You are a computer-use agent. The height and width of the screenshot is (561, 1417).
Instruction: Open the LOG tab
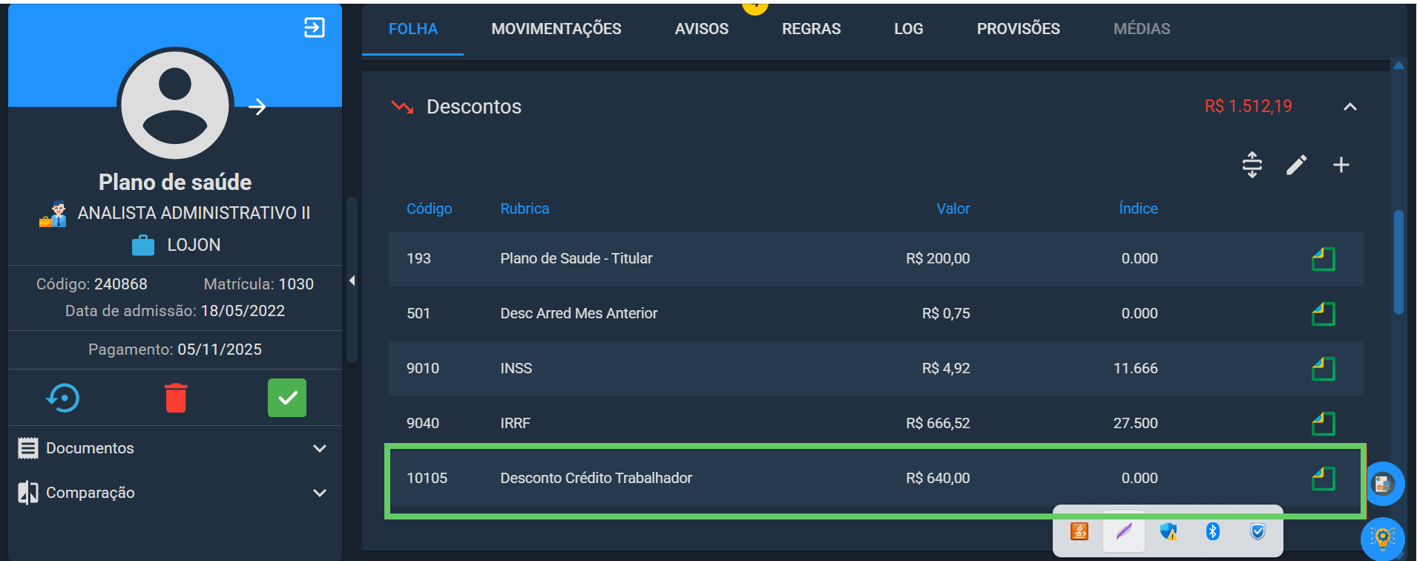click(x=909, y=29)
